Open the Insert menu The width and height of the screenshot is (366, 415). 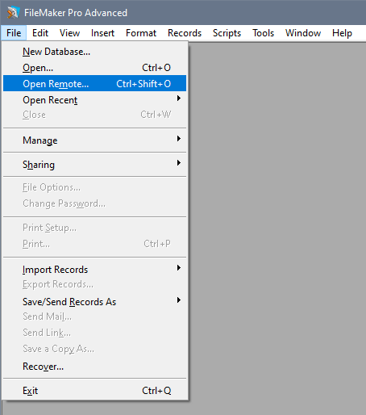(102, 33)
